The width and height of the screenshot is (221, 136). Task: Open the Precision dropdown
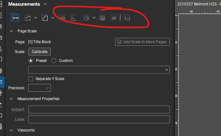40,88
